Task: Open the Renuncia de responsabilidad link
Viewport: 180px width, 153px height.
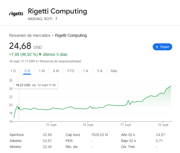Action: [61, 61]
